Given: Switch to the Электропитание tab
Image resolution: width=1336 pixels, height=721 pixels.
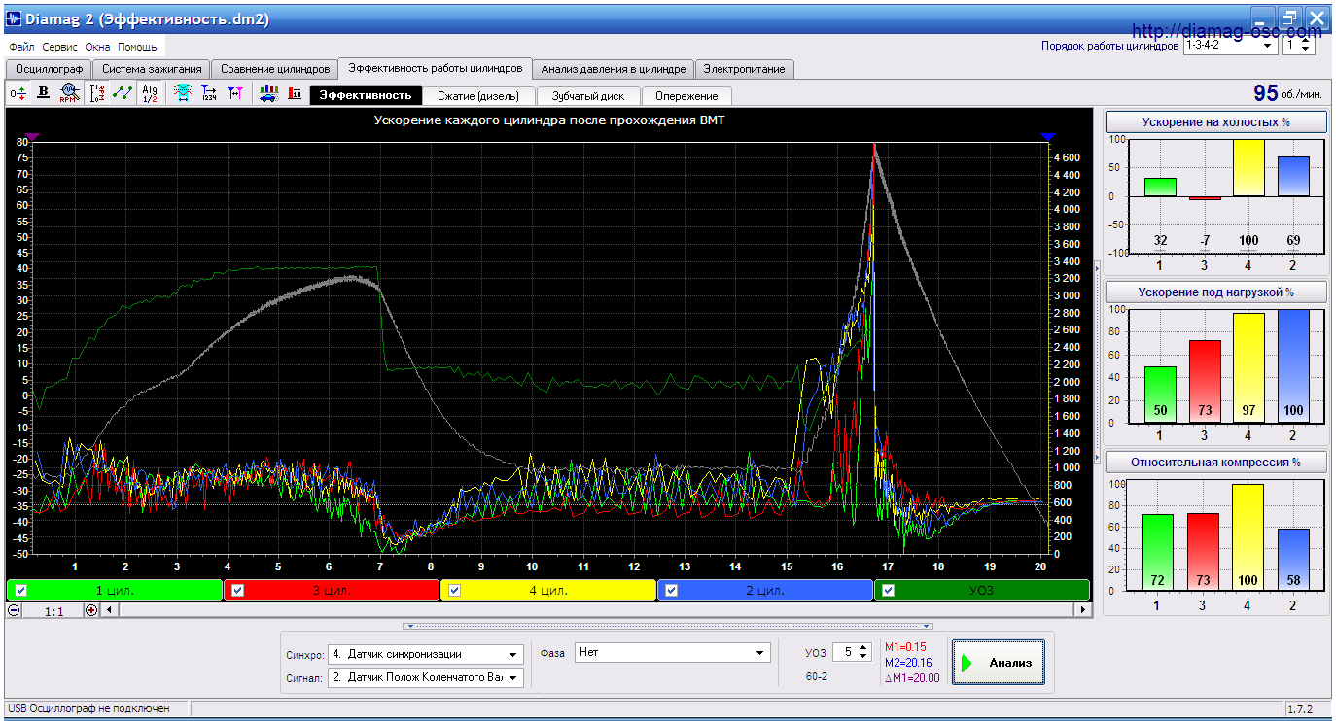Looking at the screenshot, I should pos(745,69).
